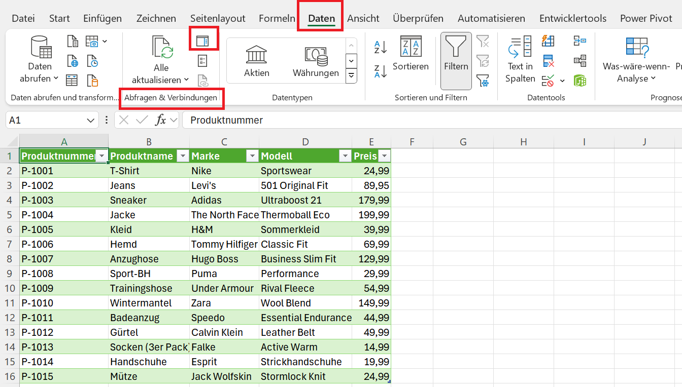Sort ascending A to Z

(x=381, y=47)
